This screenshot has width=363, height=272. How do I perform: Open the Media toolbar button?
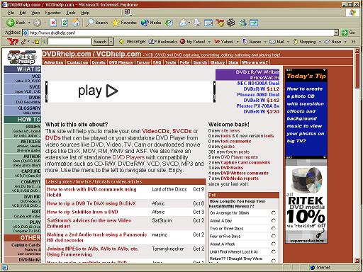pyautogui.click(x=151, y=23)
